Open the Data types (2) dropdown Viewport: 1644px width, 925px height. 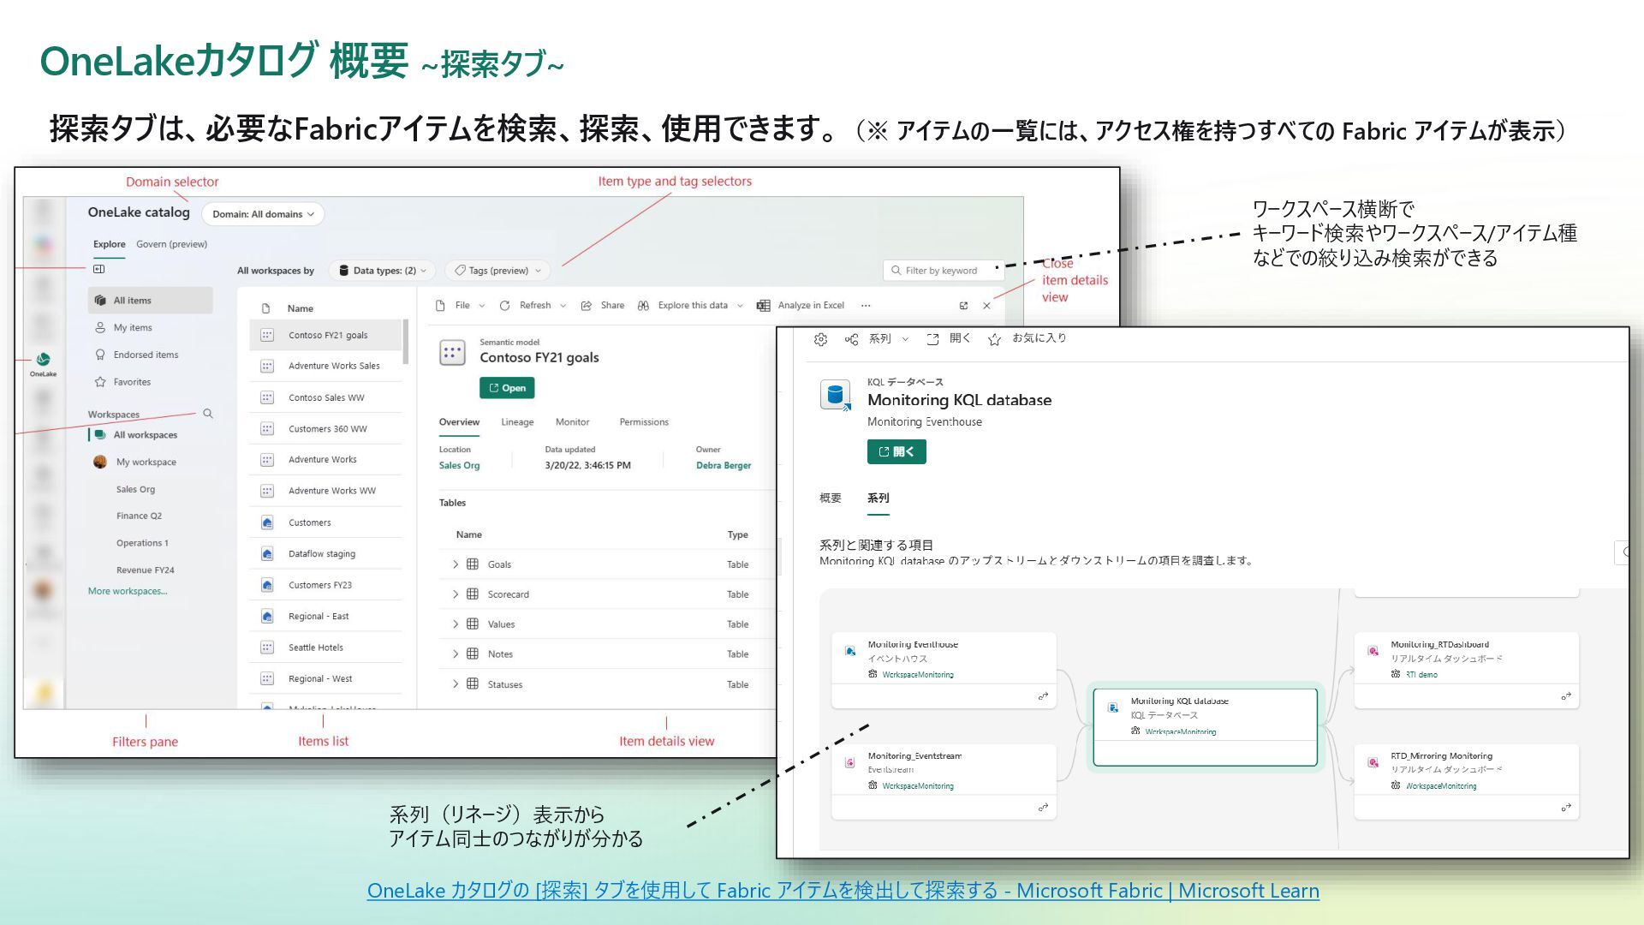(x=383, y=271)
